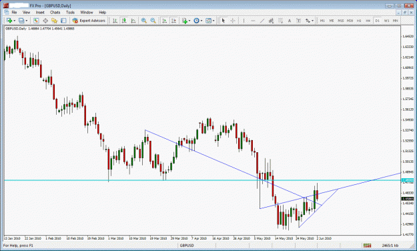This screenshot has height=251, width=417.
Task: Toggle Chart Shift
Action: pos(173,21)
